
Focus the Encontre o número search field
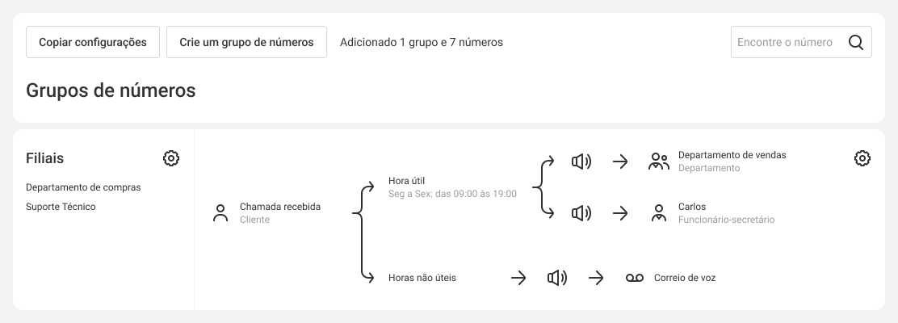[x=785, y=43]
